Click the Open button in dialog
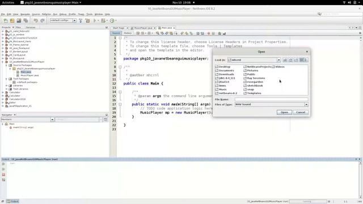Image resolution: width=363 pixels, height=204 pixels. click(284, 112)
